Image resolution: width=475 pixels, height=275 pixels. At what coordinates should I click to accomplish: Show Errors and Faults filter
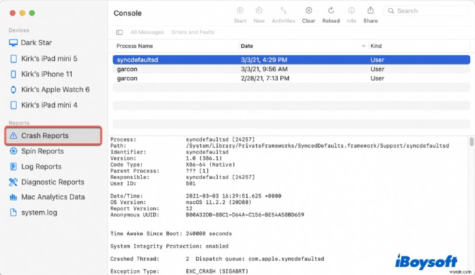[193, 32]
